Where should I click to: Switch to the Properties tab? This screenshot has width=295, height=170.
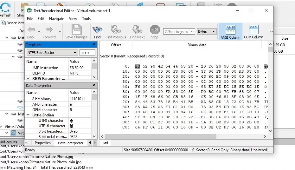[x=43, y=143]
